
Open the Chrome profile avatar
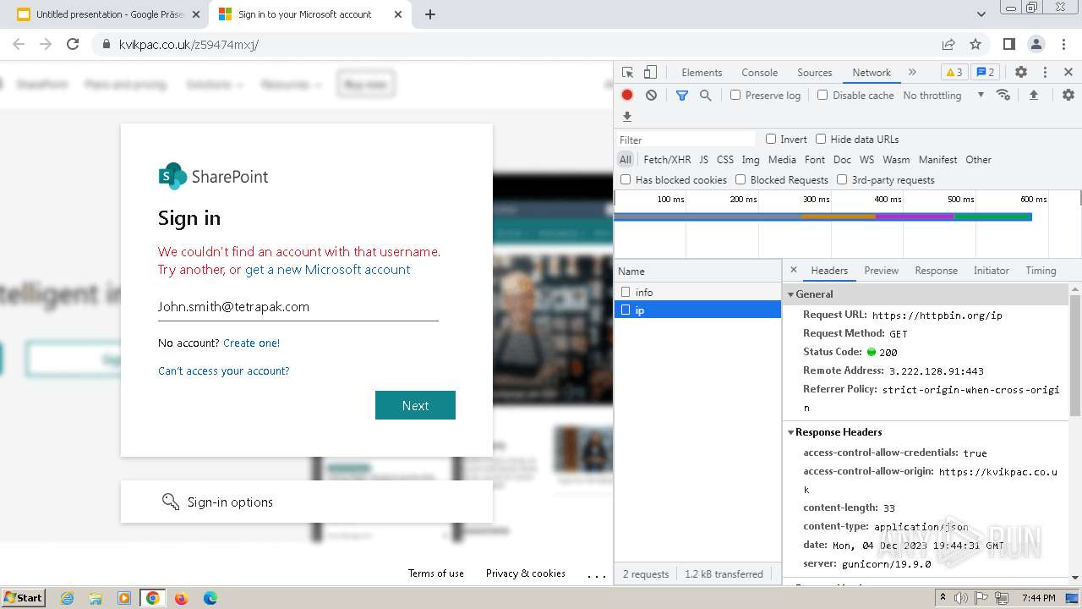pyautogui.click(x=1036, y=44)
